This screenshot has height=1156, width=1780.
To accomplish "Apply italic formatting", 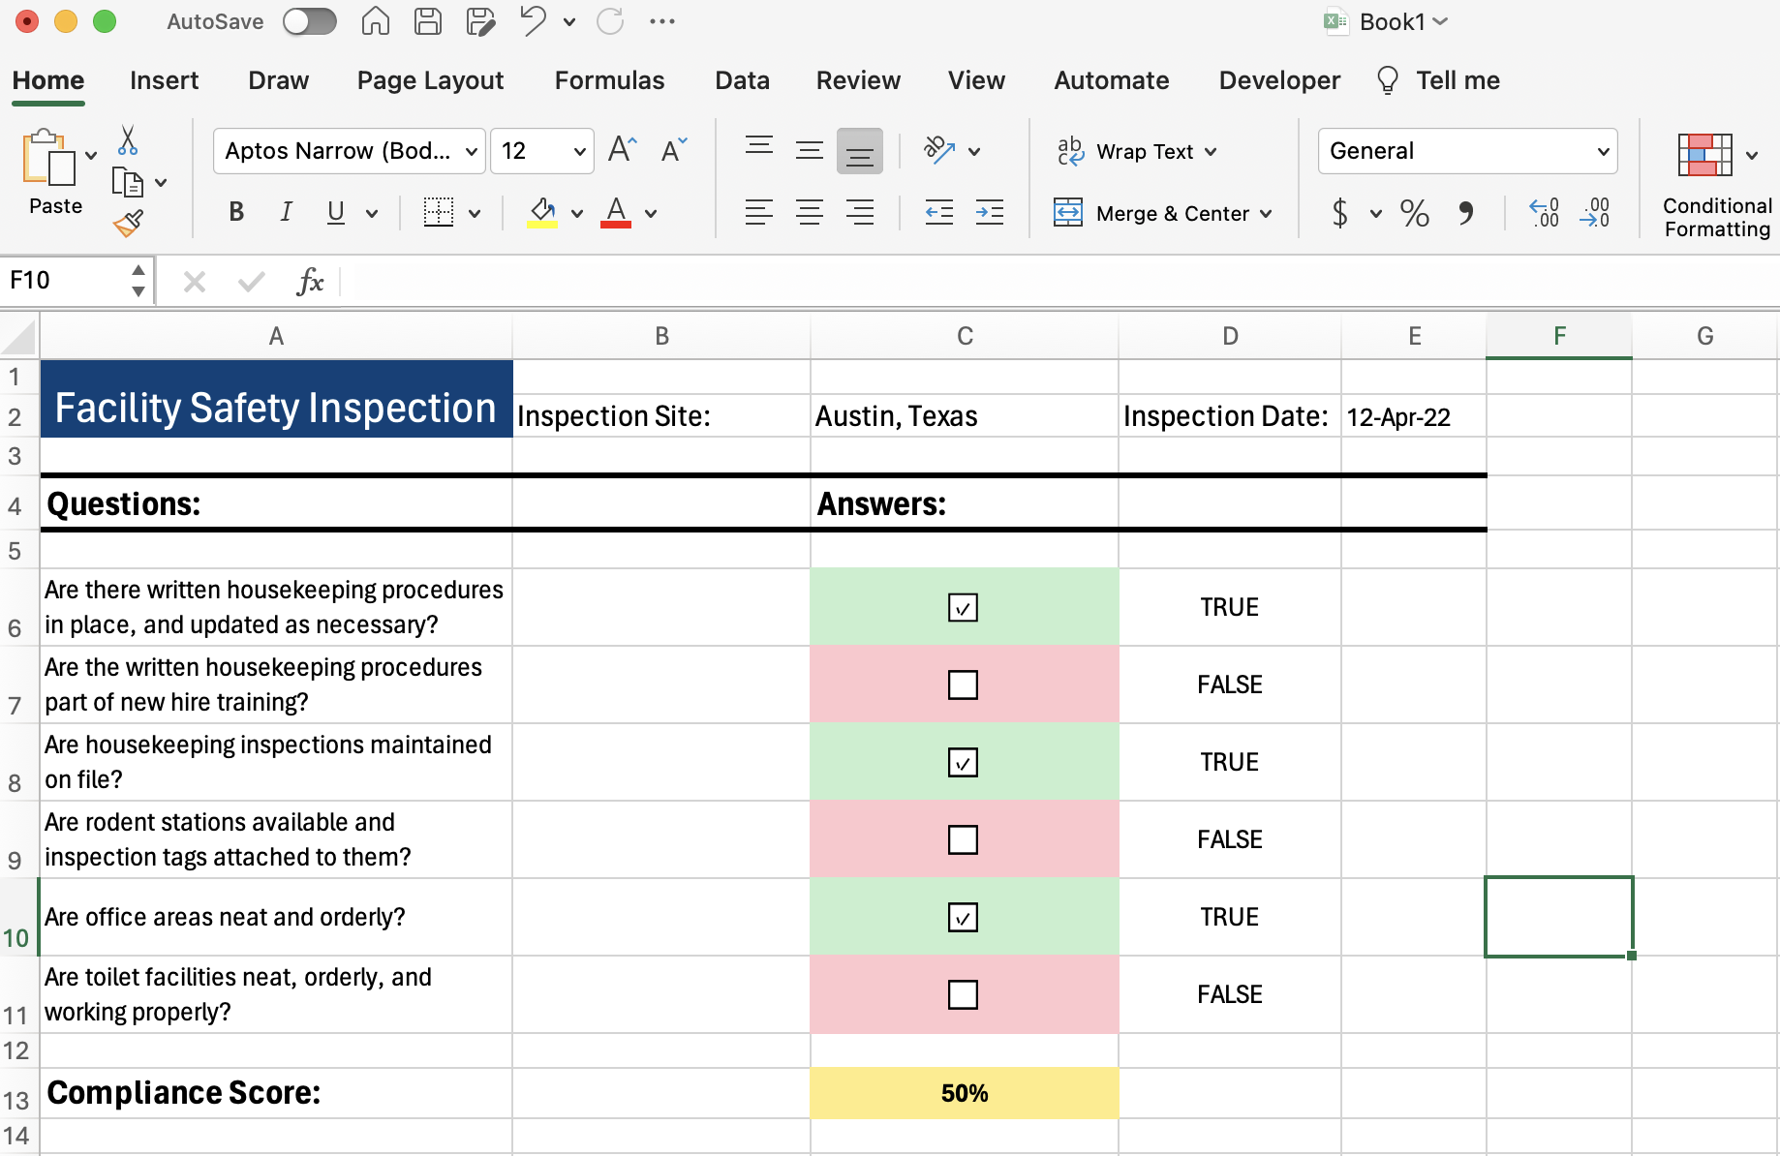I will [x=286, y=212].
